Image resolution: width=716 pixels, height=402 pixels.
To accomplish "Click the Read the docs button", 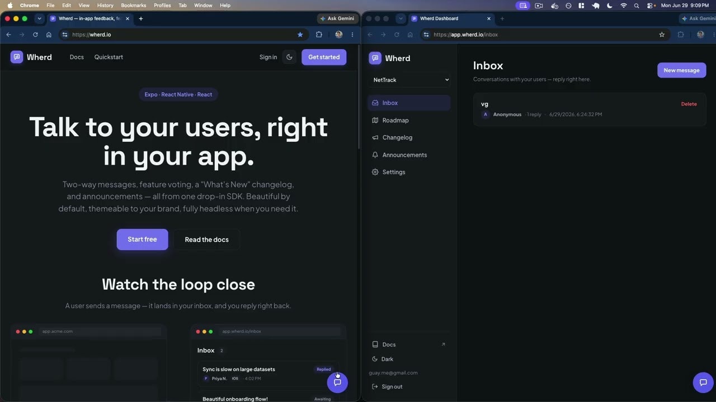I will (206, 240).
